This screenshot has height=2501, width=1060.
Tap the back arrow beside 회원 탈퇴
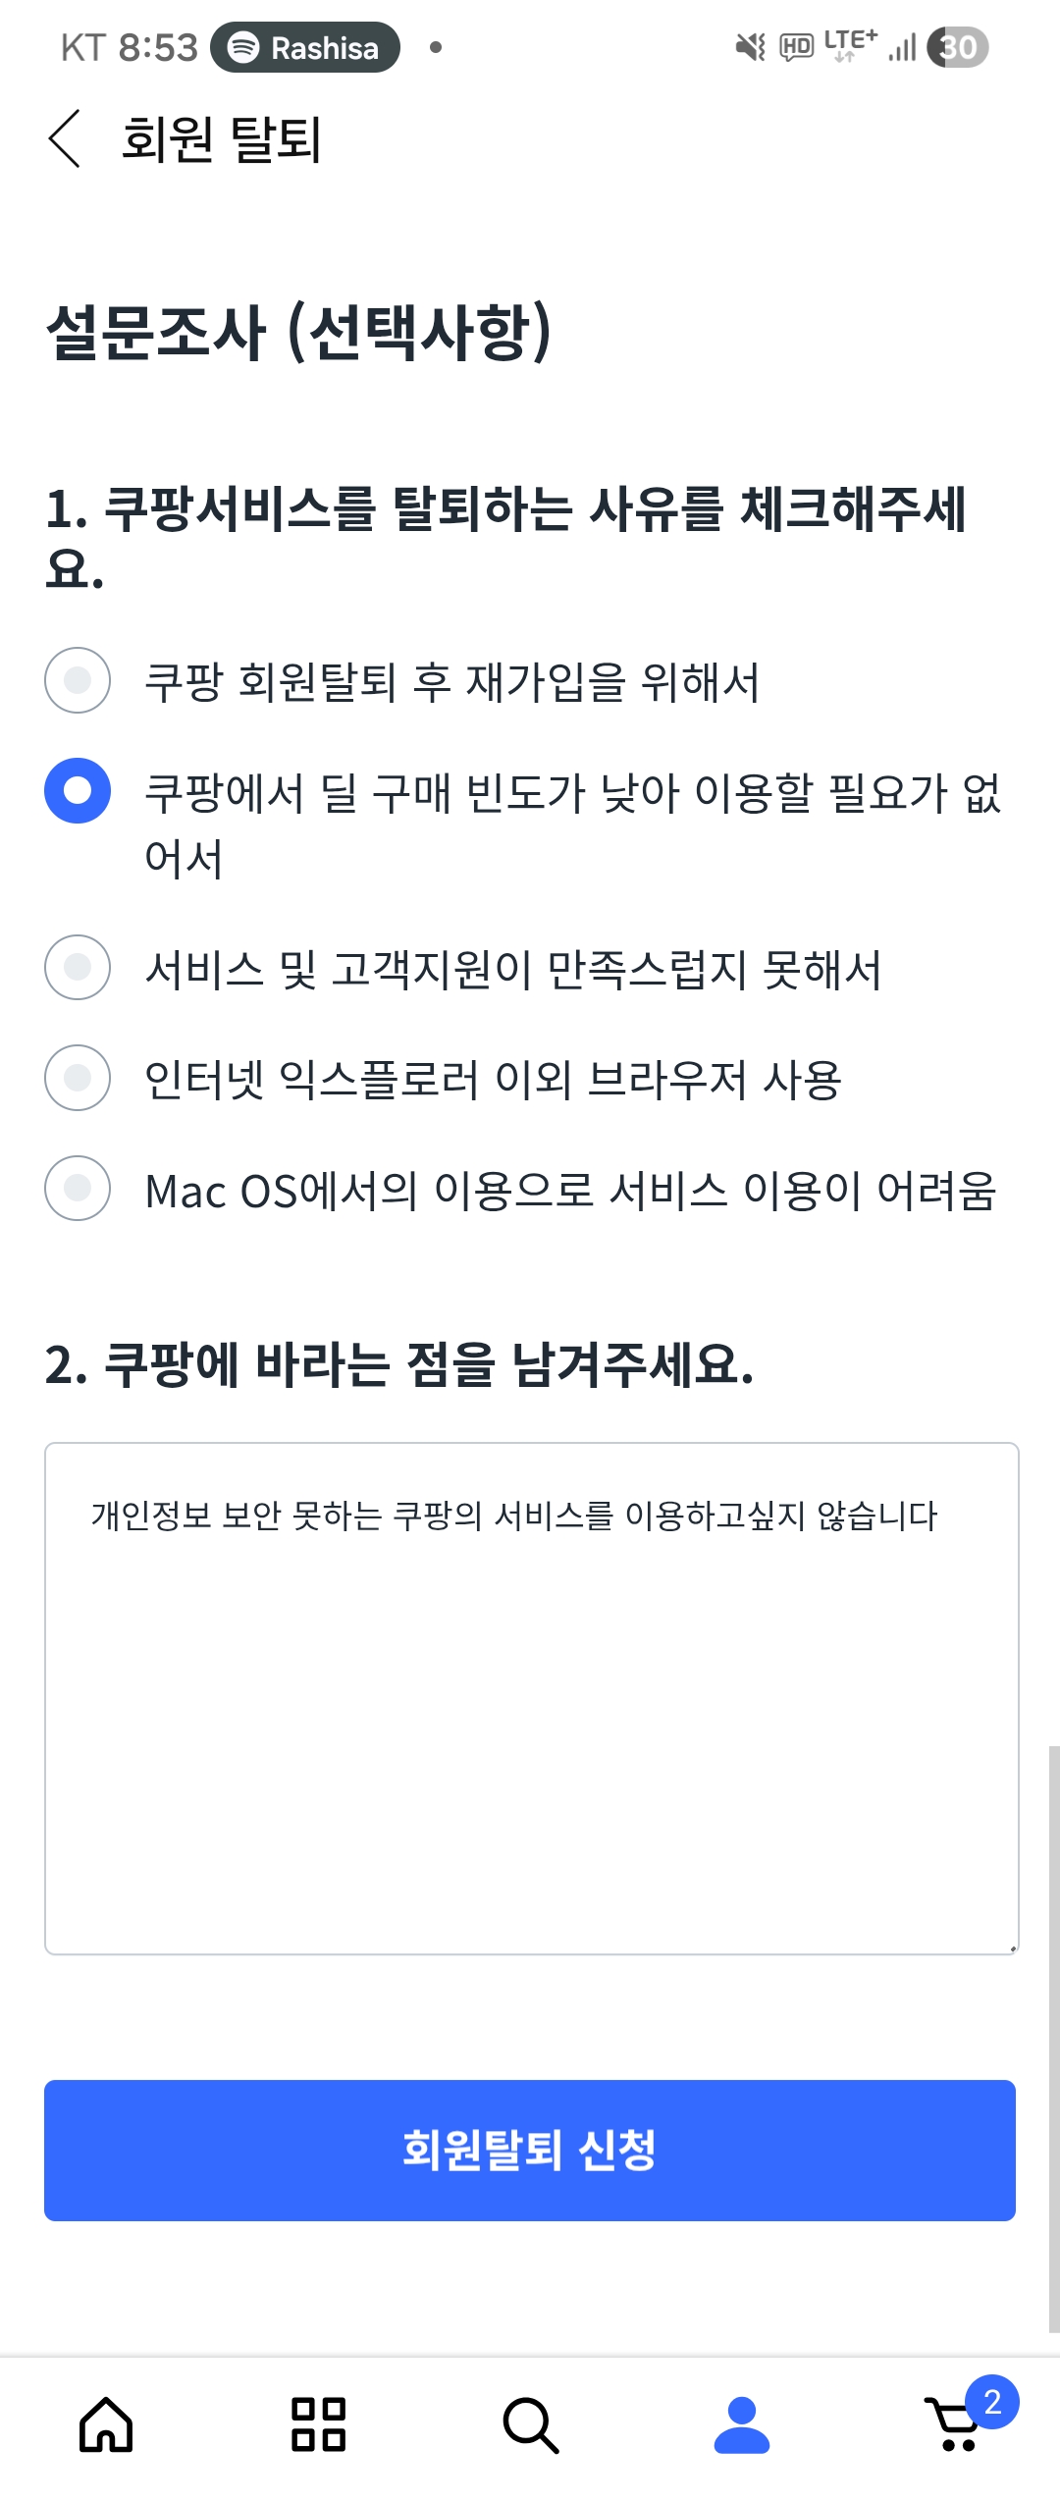(65, 138)
